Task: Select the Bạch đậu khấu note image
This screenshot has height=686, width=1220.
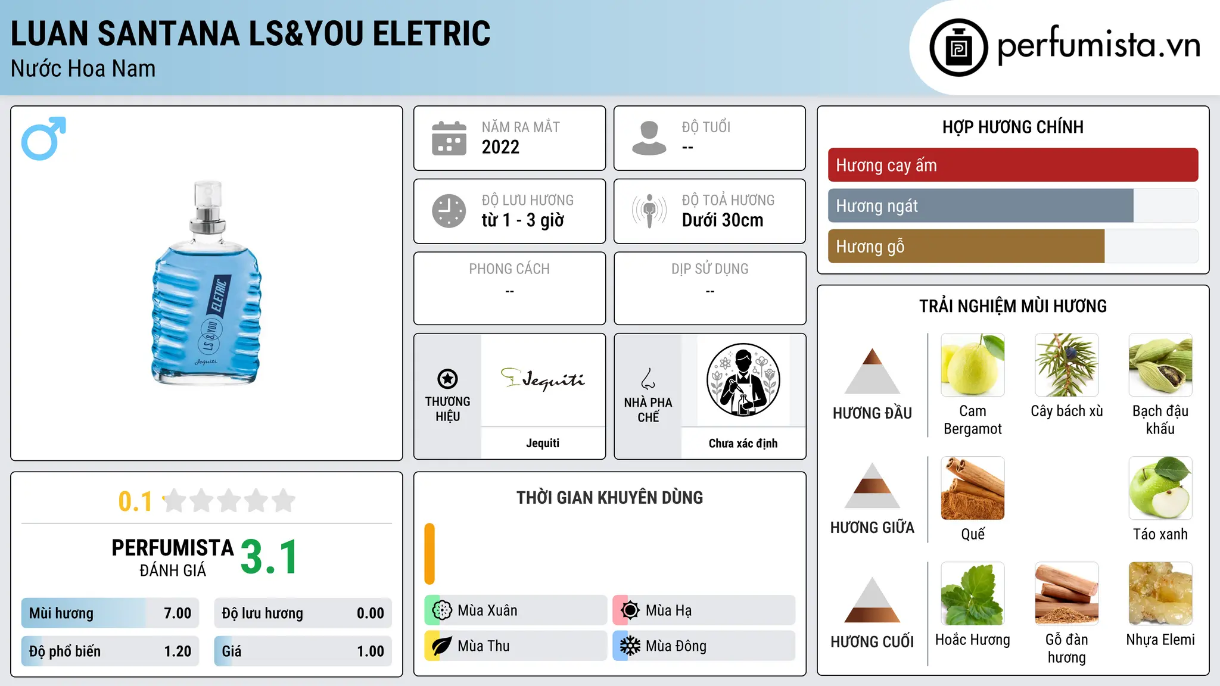Action: pyautogui.click(x=1160, y=365)
